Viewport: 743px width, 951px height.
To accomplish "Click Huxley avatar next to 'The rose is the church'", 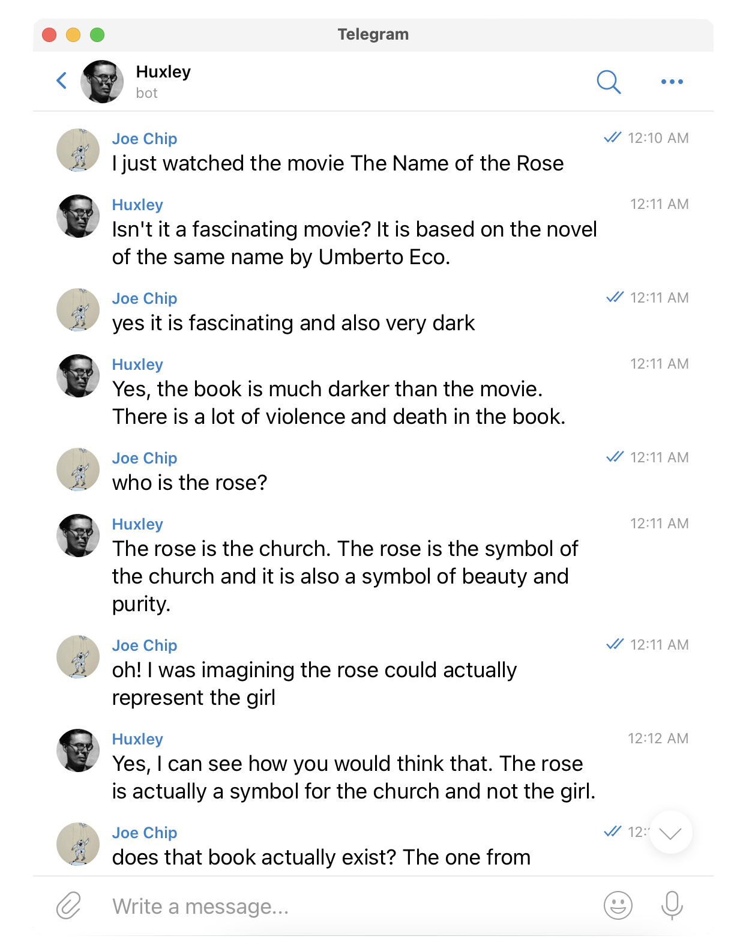I will pyautogui.click(x=78, y=536).
